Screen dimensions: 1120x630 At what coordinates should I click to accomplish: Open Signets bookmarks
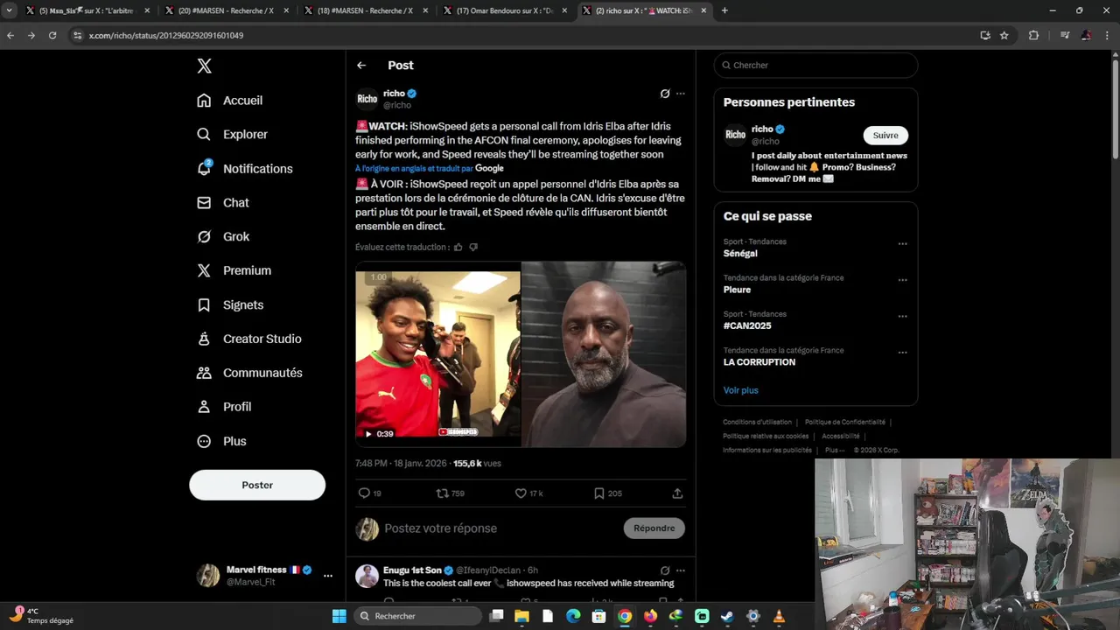point(230,305)
